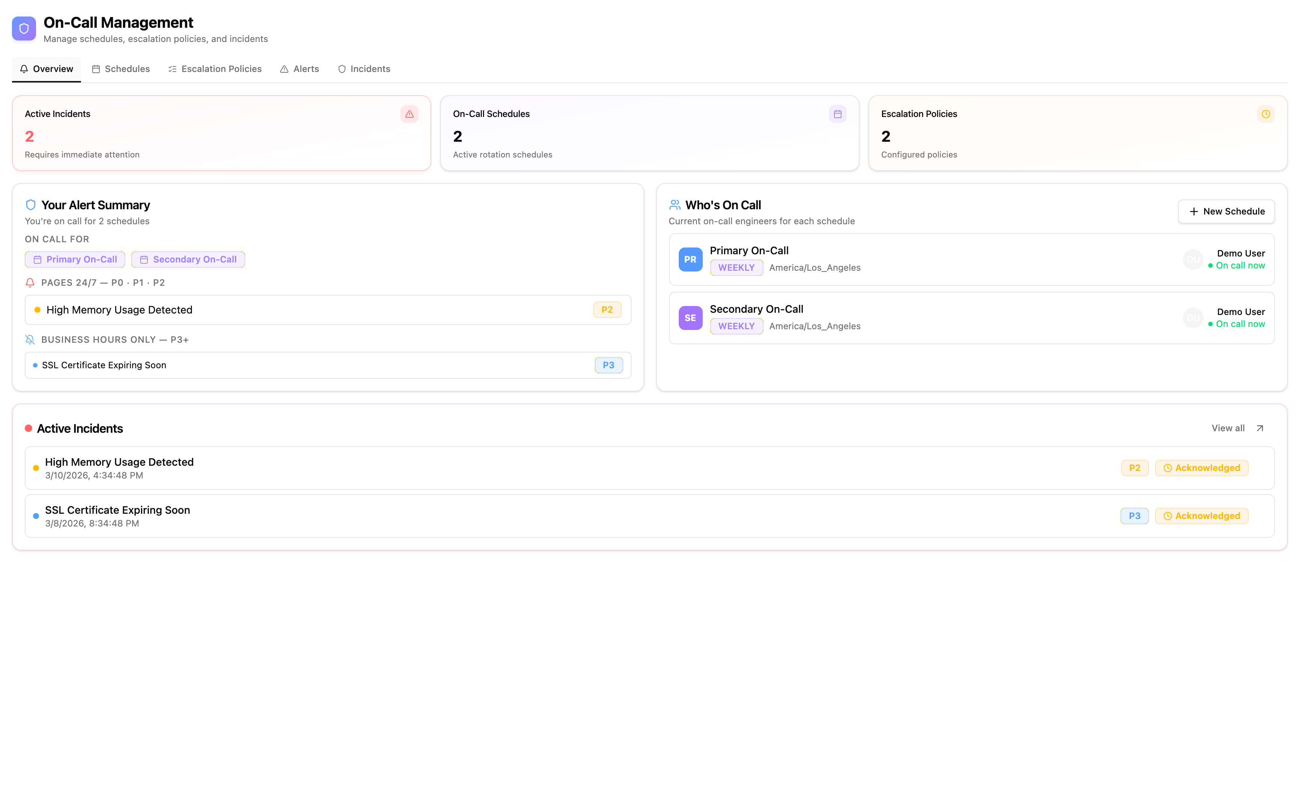This screenshot has height=810, width=1308.
Task: Click the PR avatar for Primary On-Call
Action: click(690, 259)
